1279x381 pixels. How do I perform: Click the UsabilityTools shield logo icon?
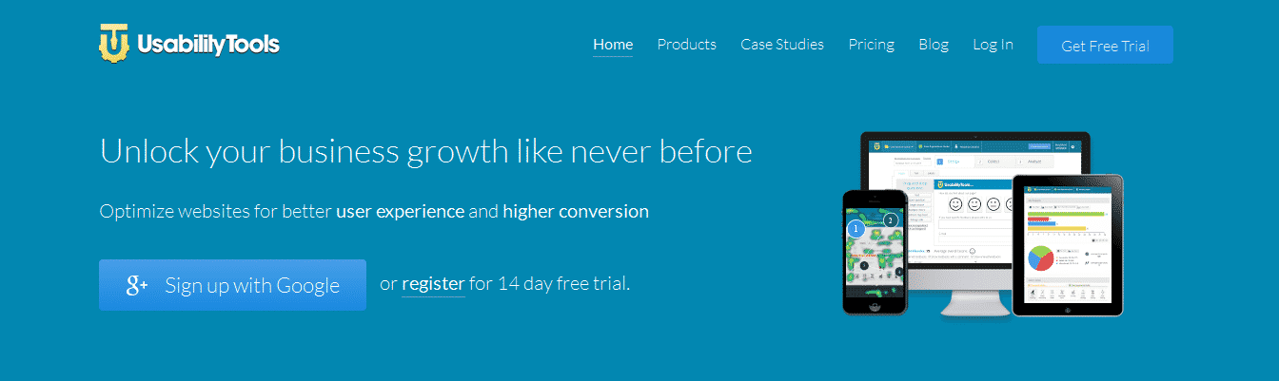tap(114, 44)
